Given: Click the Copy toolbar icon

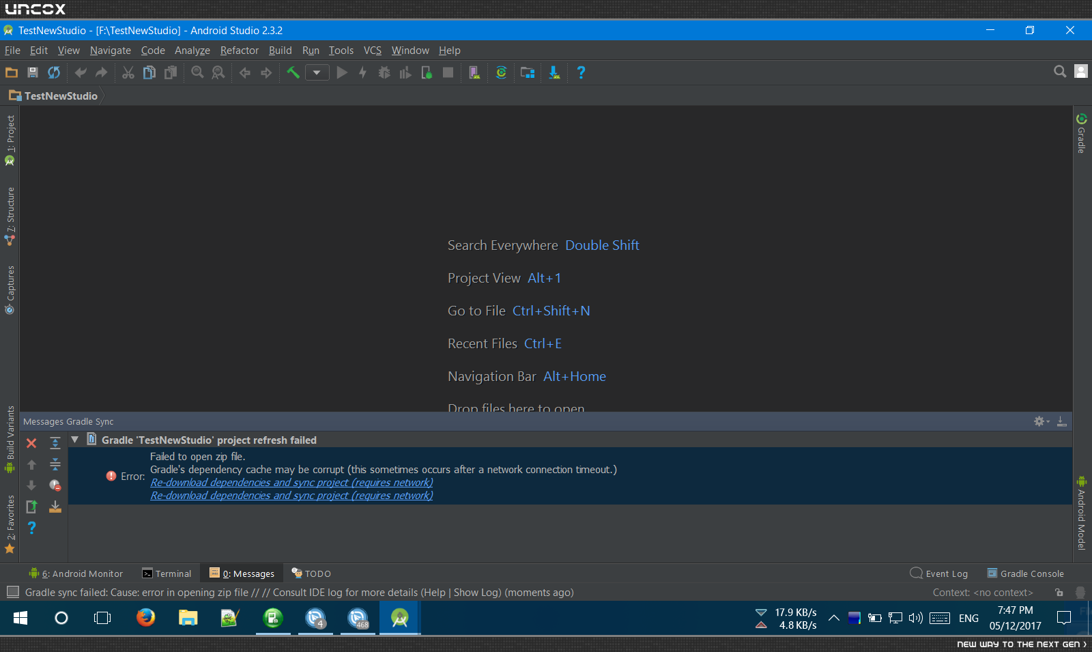Looking at the screenshot, I should tap(149, 72).
